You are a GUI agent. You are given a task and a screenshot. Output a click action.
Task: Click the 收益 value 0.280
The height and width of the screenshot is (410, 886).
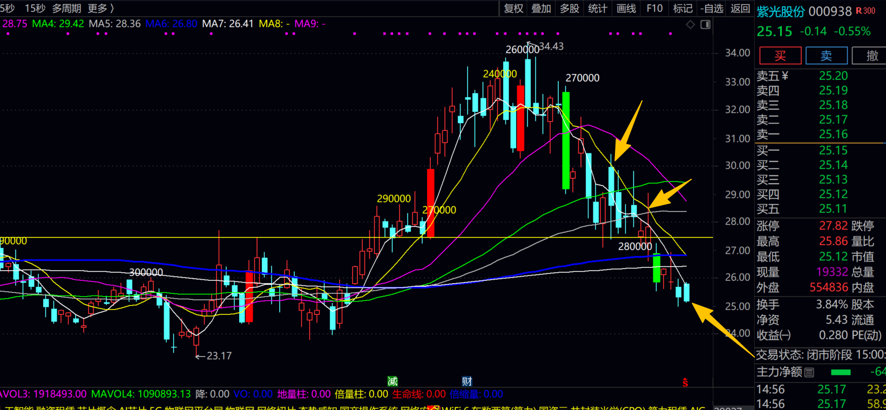pos(833,335)
